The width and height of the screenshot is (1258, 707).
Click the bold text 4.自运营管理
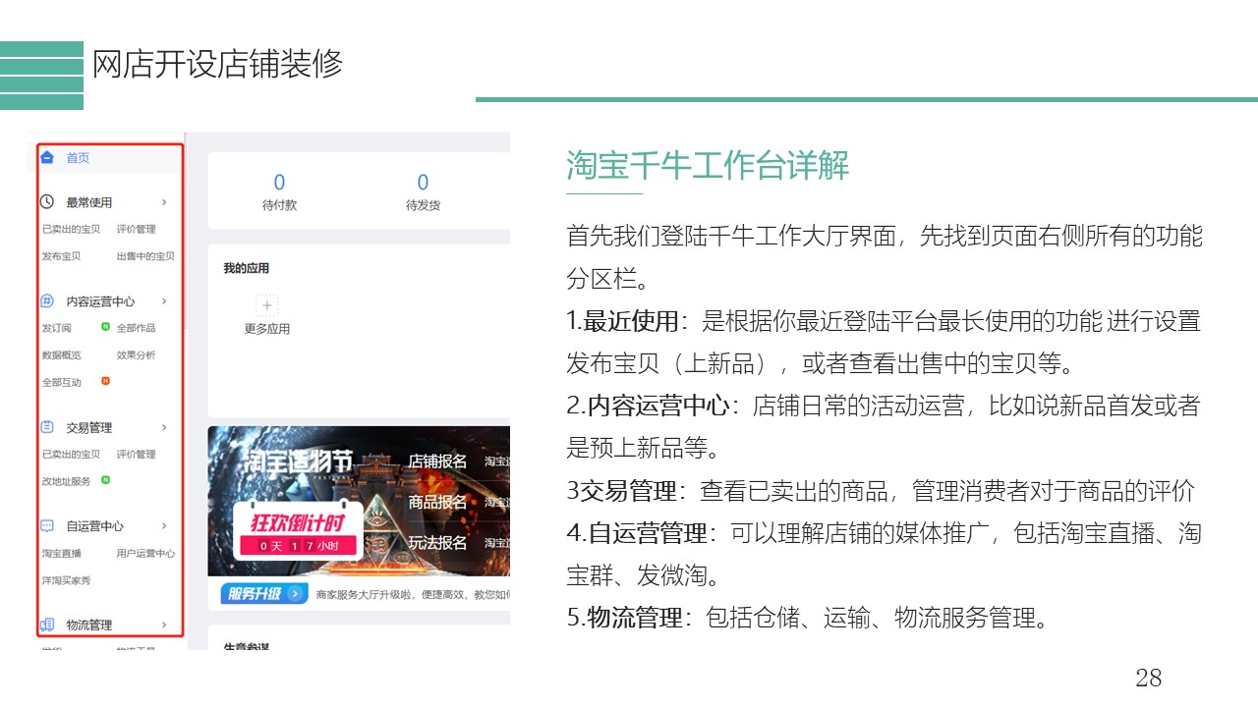click(637, 533)
